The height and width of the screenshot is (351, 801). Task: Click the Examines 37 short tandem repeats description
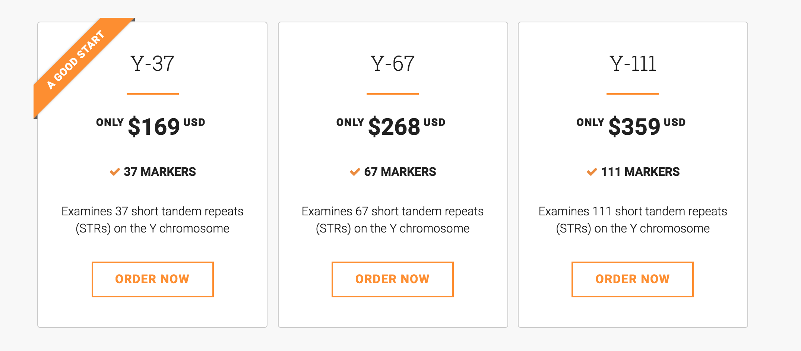click(x=152, y=220)
